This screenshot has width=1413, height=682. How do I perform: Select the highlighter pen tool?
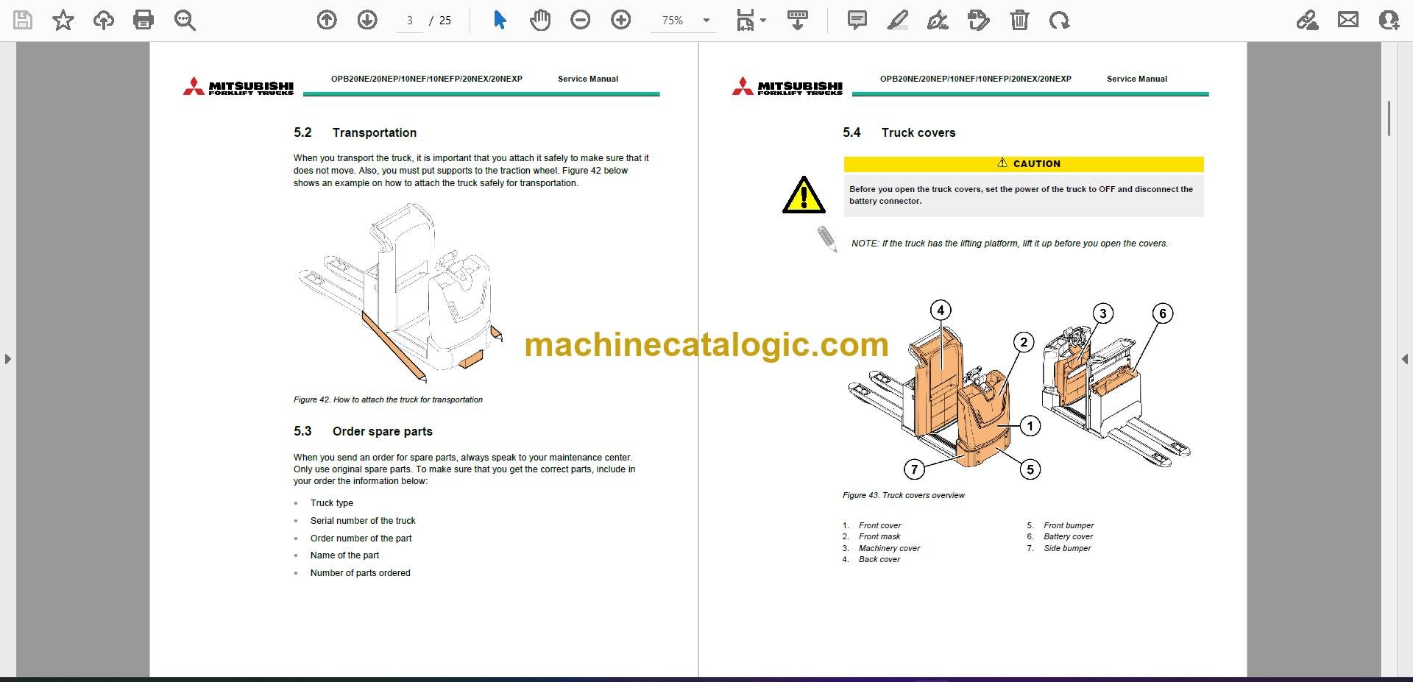(x=898, y=20)
